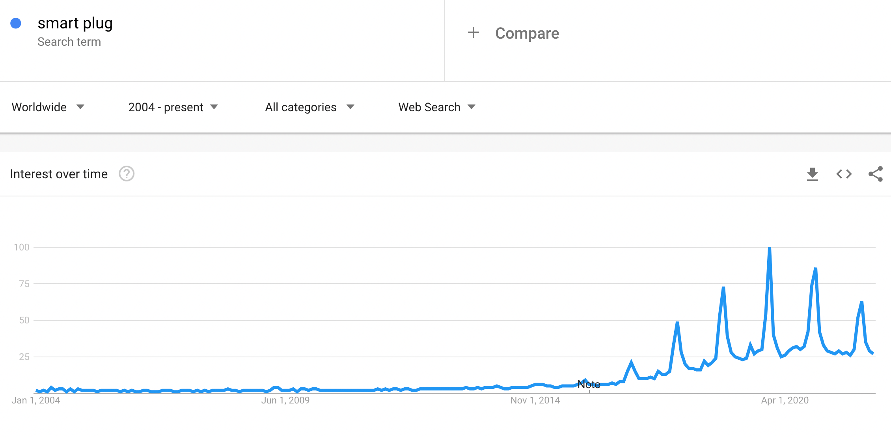Click the Note marker on the chart
The width and height of the screenshot is (891, 437).
pos(589,385)
